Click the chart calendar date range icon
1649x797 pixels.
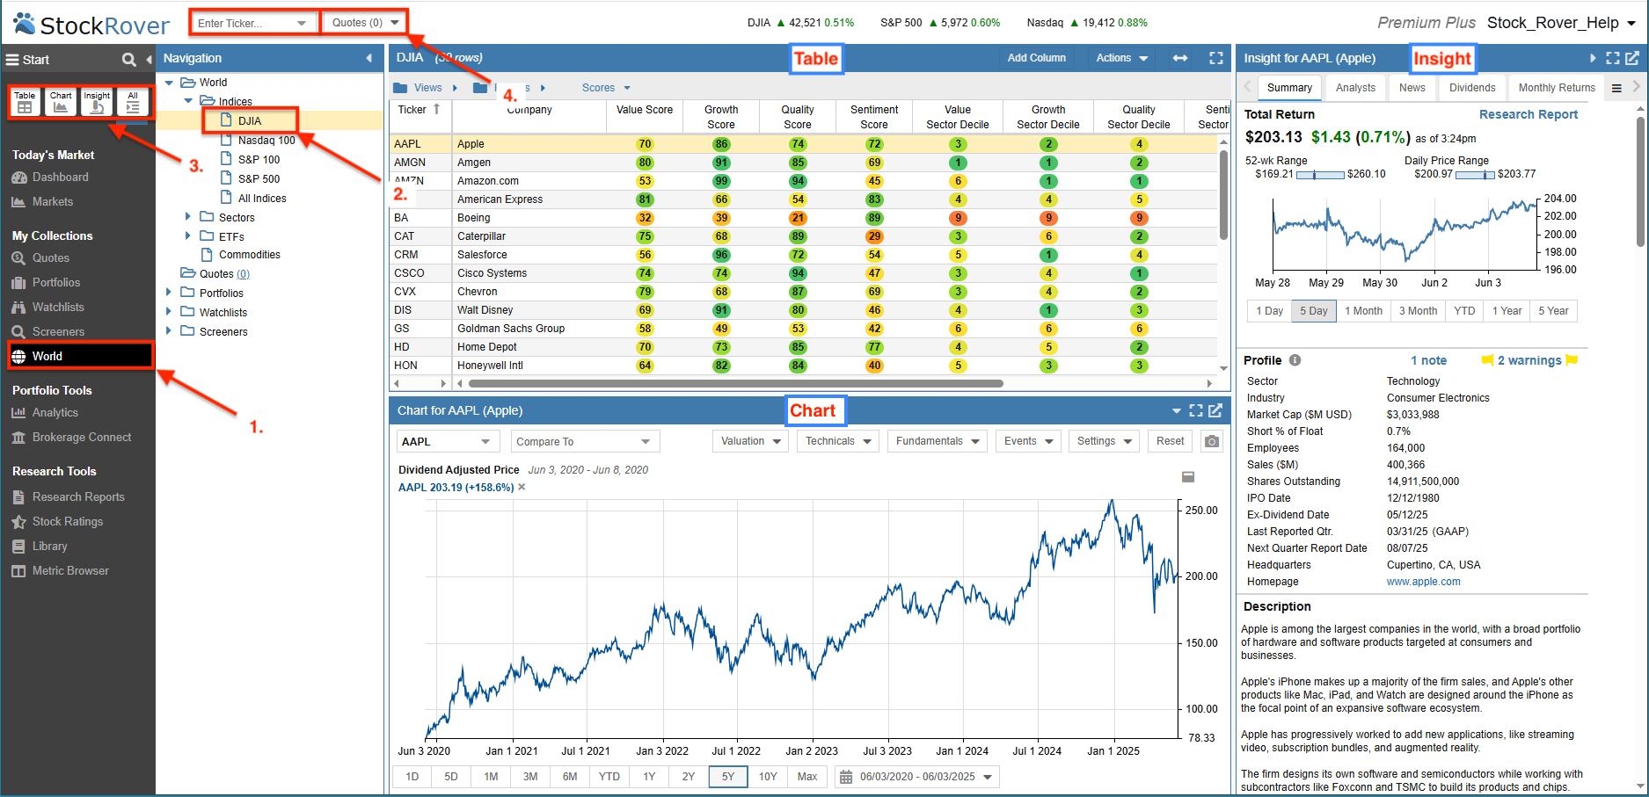click(x=846, y=777)
